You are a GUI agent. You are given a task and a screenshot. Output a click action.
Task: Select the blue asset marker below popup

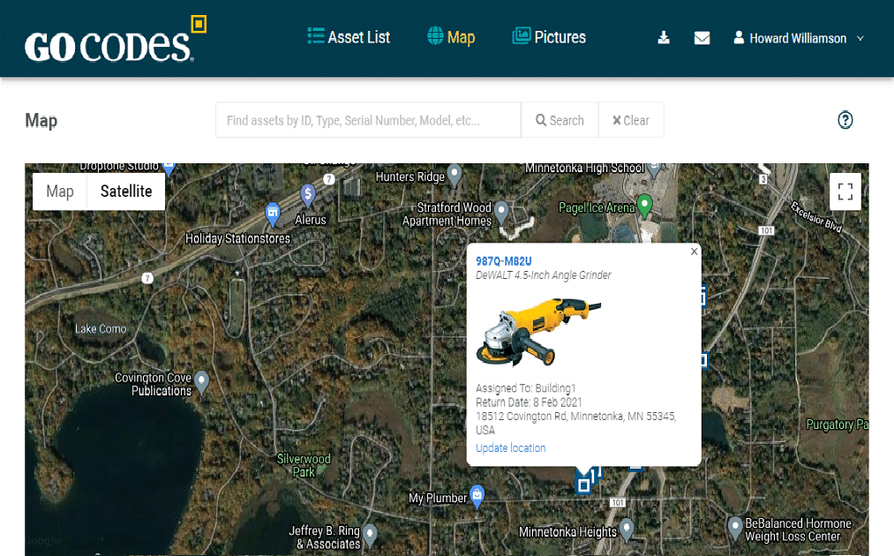point(583,485)
